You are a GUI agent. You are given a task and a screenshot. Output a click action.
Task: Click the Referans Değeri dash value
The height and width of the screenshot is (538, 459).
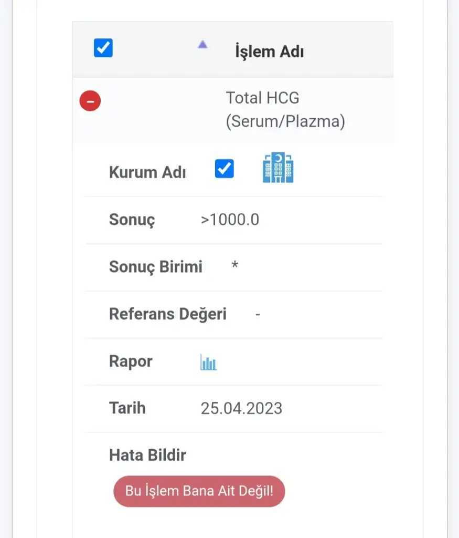[x=258, y=314]
